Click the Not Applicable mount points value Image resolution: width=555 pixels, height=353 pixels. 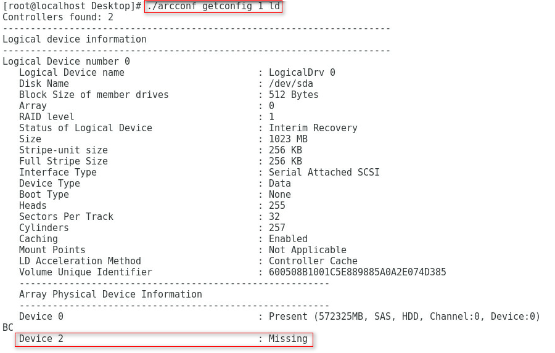(x=308, y=250)
